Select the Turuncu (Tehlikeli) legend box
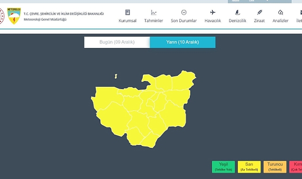Viewport: 302px width, 179px height. 275,167
